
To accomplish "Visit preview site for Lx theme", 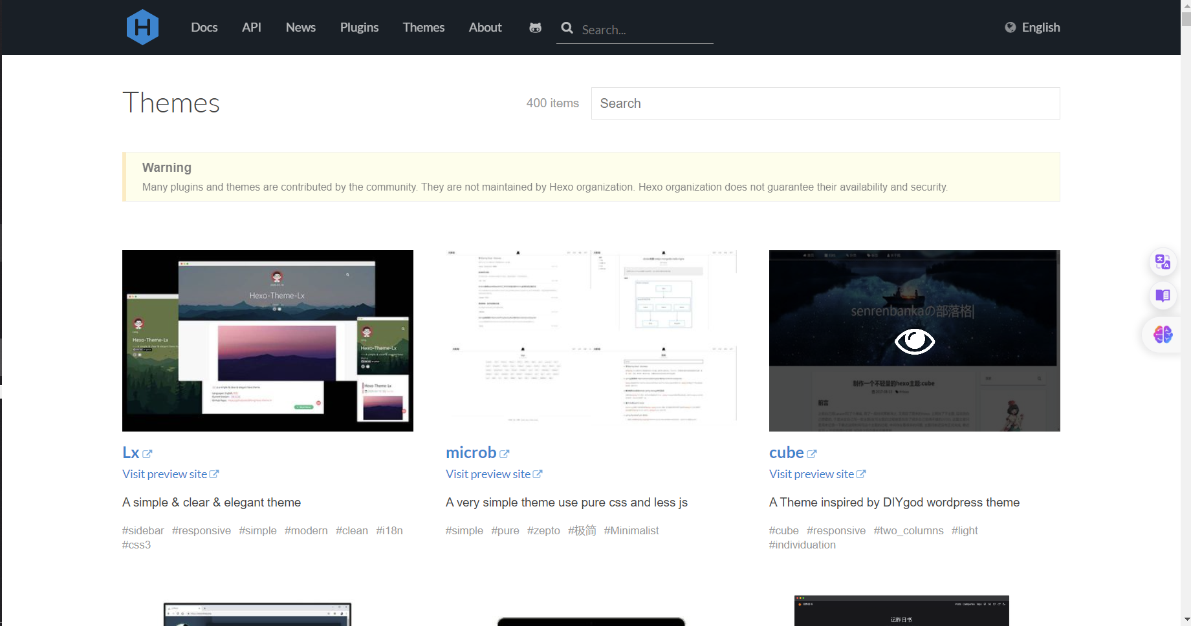I will (x=170, y=474).
